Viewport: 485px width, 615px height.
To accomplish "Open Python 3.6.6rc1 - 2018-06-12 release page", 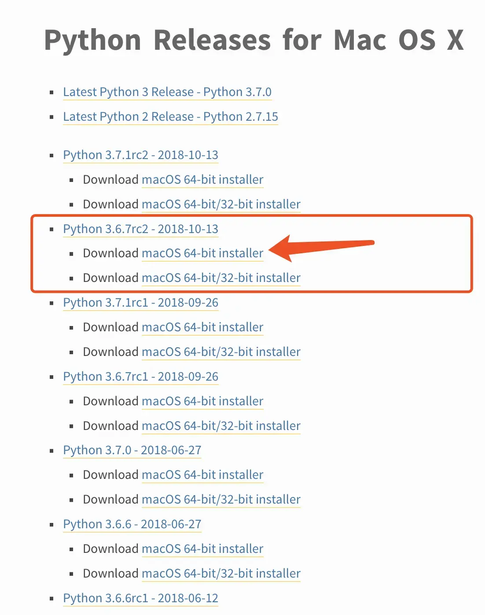I will pos(141,598).
